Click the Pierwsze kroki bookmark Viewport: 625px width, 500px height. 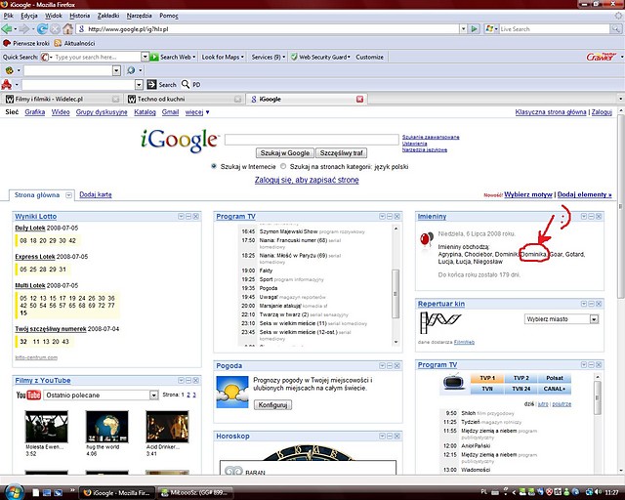tap(26, 43)
